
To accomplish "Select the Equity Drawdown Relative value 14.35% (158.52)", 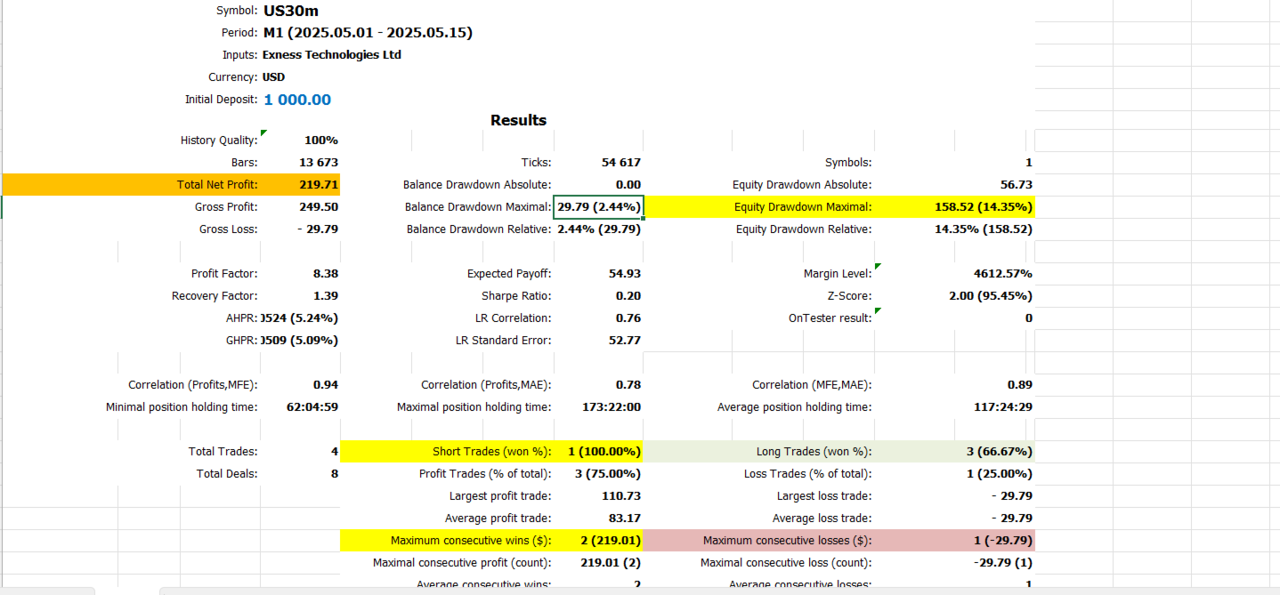I will (984, 229).
